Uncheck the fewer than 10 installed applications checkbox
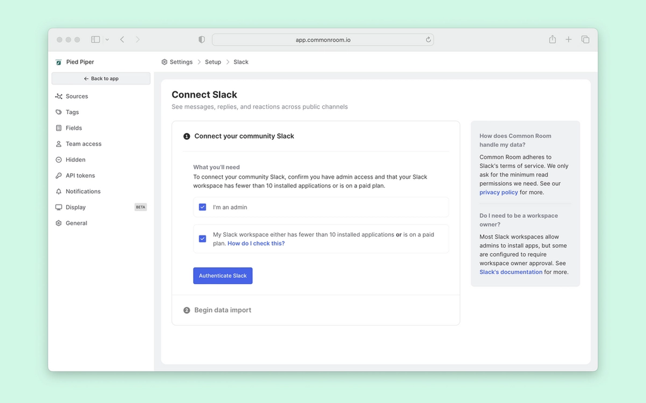 pos(203,239)
